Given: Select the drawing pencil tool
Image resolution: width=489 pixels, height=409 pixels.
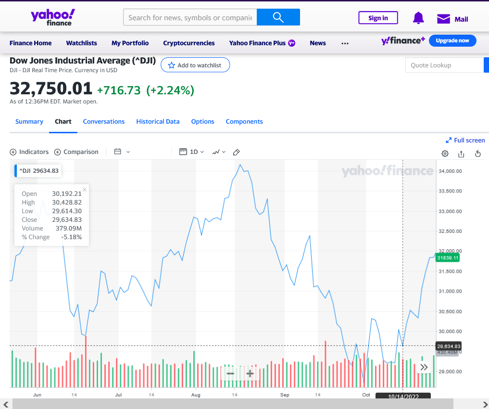Looking at the screenshot, I should pyautogui.click(x=237, y=152).
